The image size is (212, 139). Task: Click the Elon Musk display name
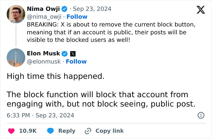click(43, 54)
